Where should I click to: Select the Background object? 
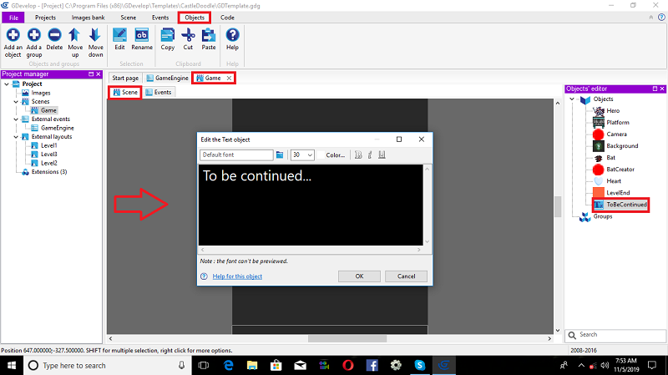(x=622, y=145)
